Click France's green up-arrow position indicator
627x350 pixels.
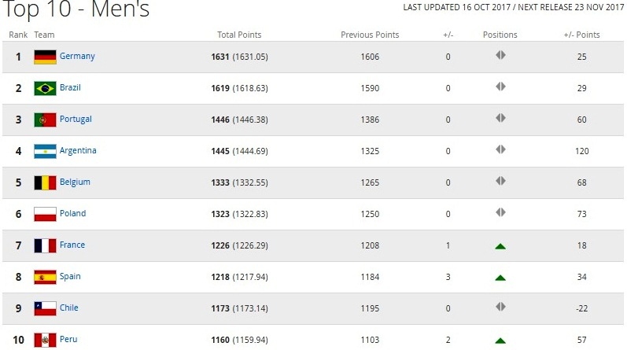pos(500,246)
